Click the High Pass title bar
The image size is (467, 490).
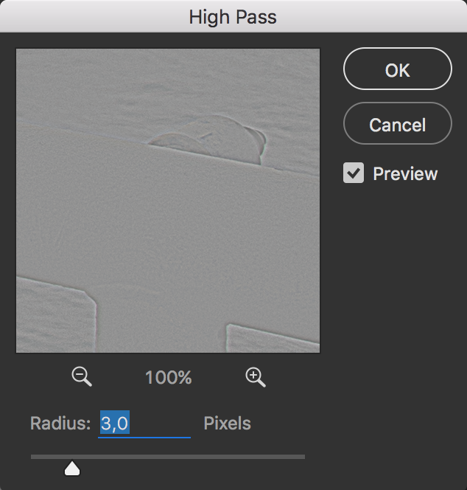point(233,16)
